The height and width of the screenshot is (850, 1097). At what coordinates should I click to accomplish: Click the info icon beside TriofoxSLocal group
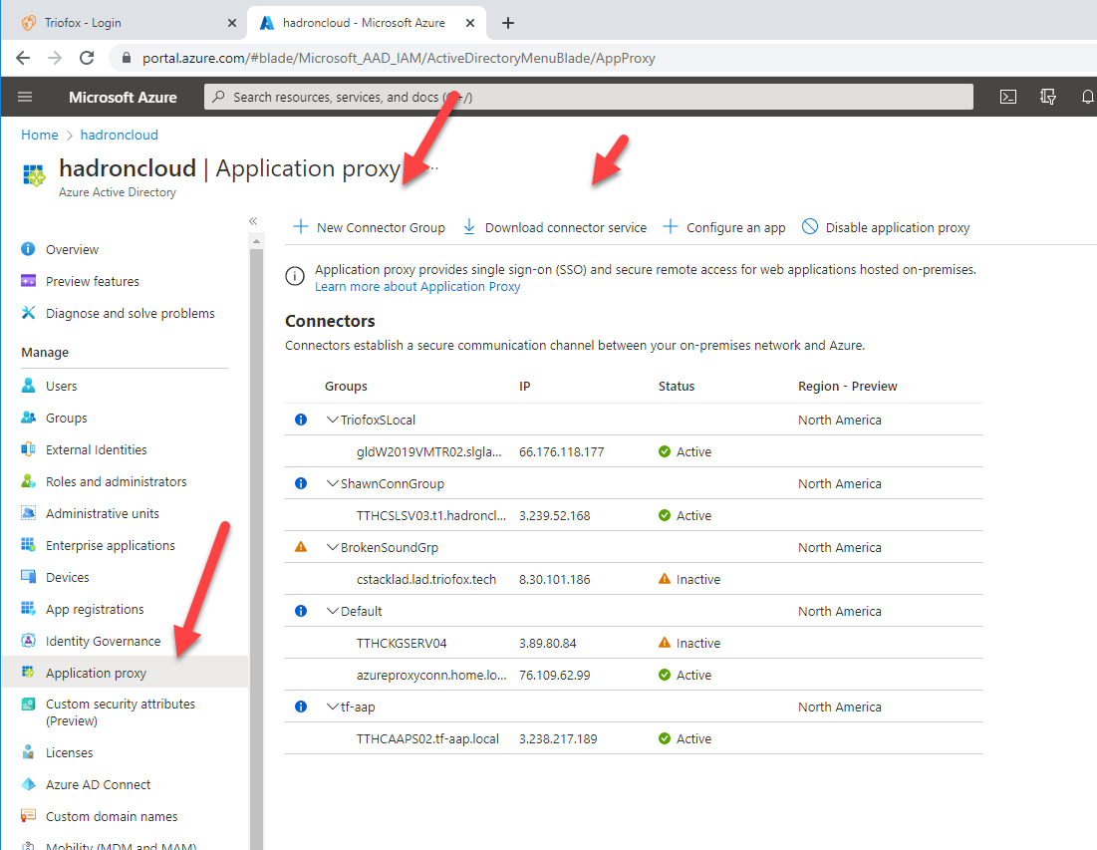pos(301,420)
